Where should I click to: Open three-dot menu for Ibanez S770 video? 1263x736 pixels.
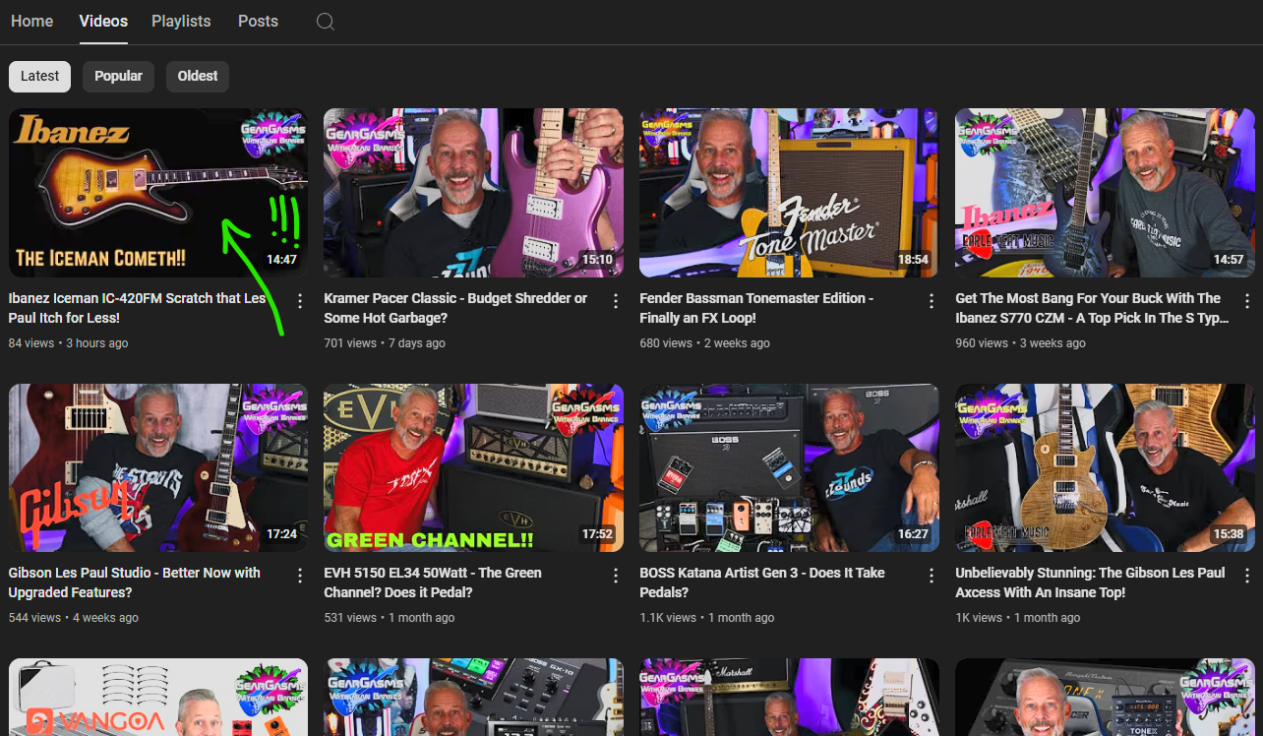point(1247,300)
